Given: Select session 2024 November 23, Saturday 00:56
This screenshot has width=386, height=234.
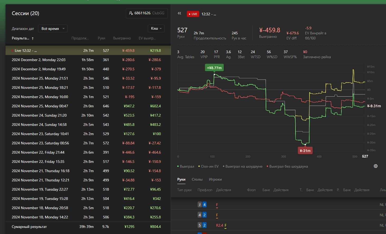Looking at the screenshot, I should [x=88, y=143].
